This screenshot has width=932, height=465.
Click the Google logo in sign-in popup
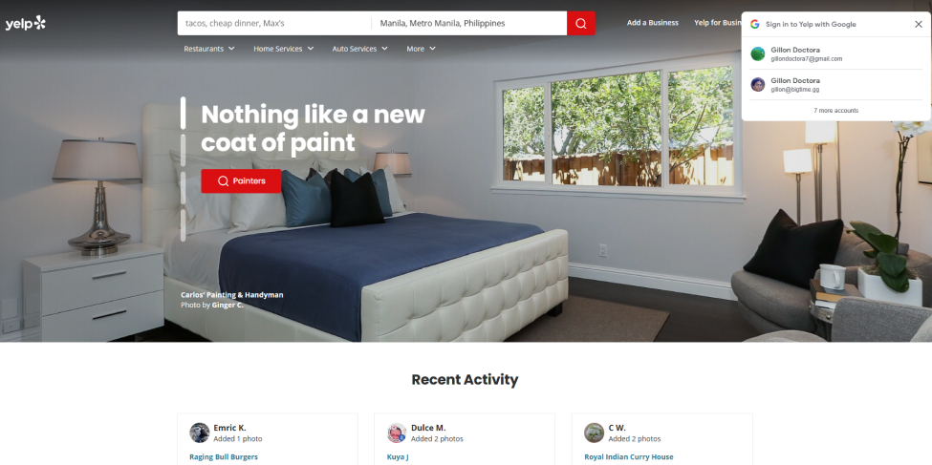(x=755, y=25)
